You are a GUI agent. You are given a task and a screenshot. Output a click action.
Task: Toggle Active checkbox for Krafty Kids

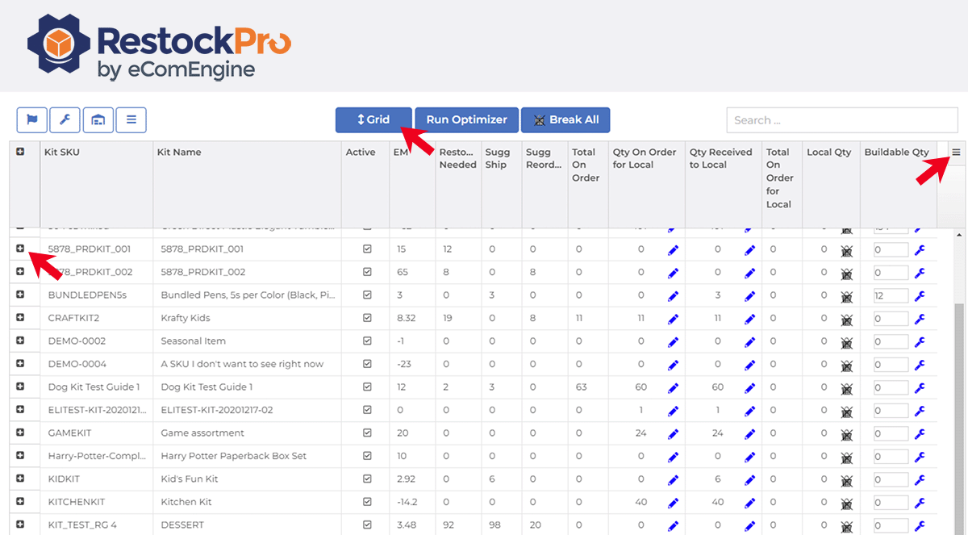368,319
